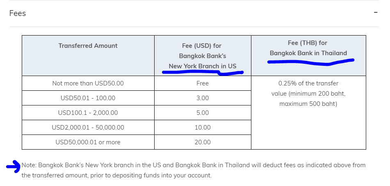Select the USD50,000.01 or more cell
This screenshot has width=390, height=186.
(x=88, y=142)
